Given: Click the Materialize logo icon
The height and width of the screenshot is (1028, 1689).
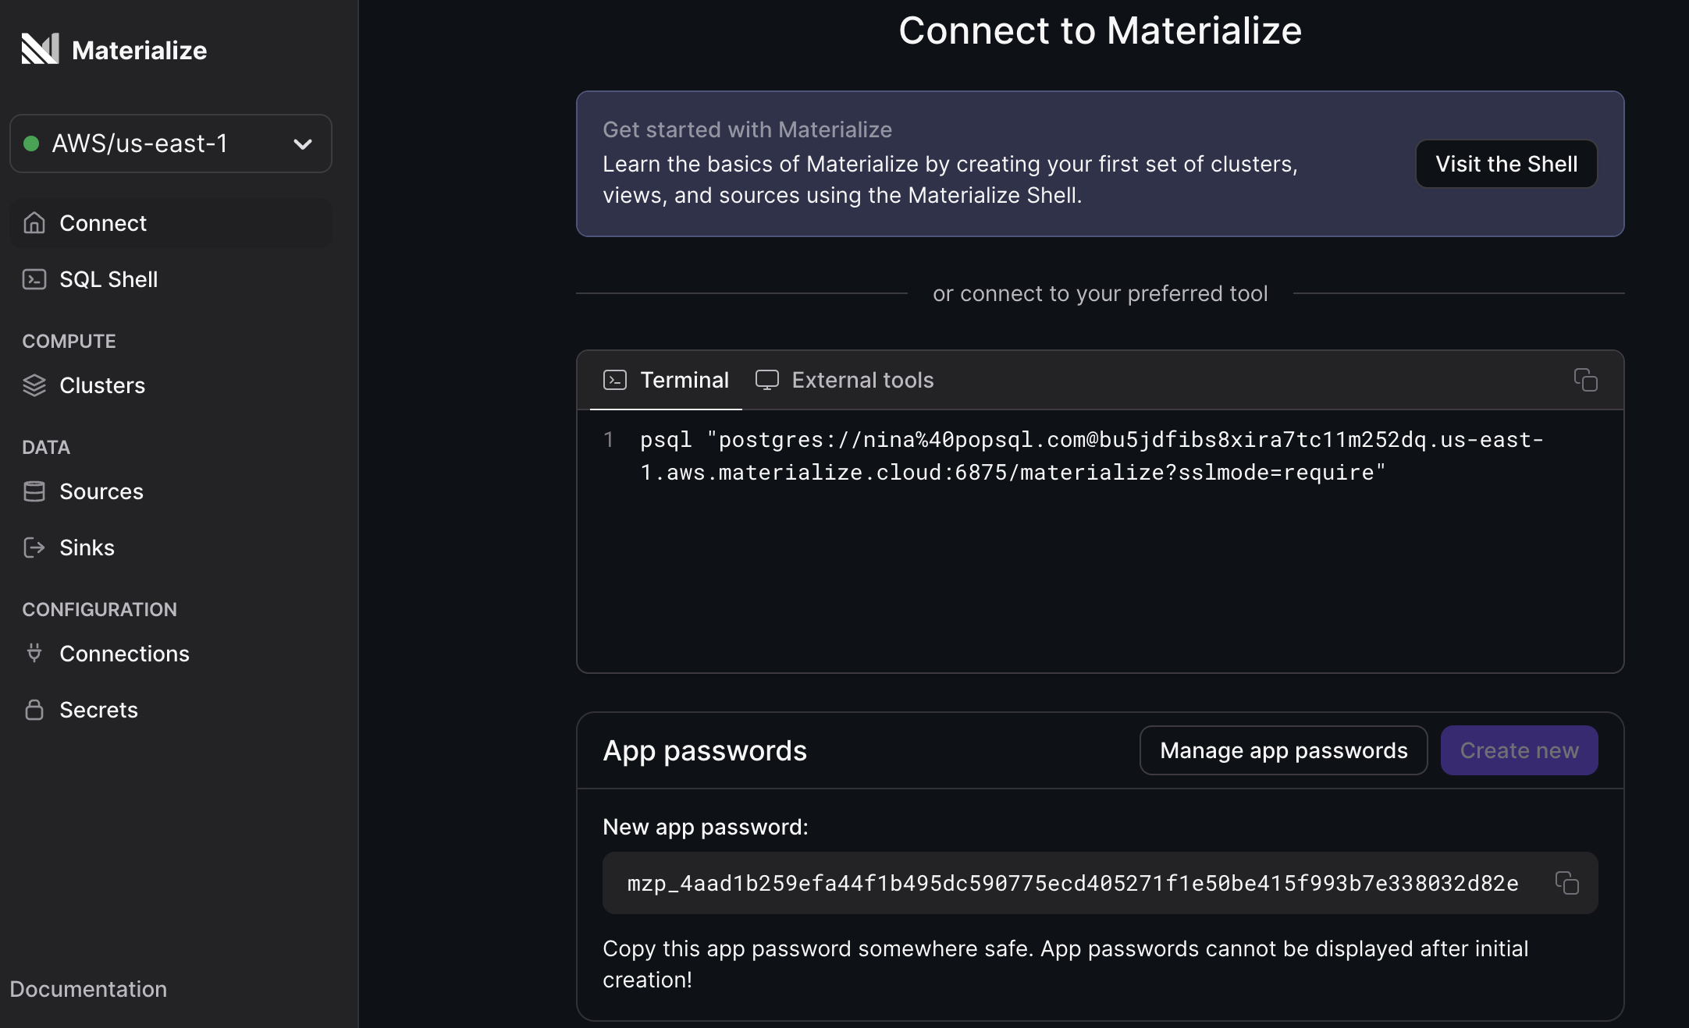Looking at the screenshot, I should (40, 49).
